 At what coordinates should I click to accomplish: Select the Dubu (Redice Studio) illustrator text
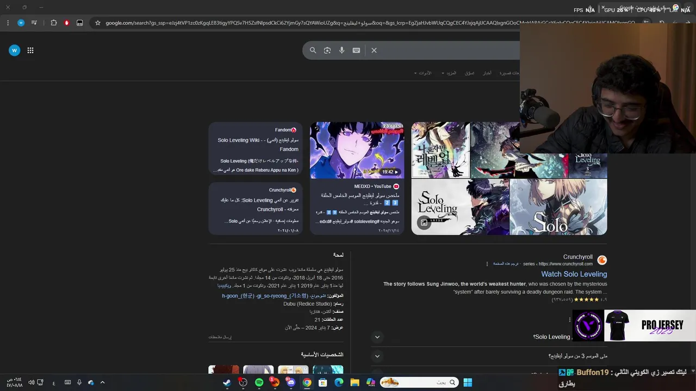coord(307,304)
